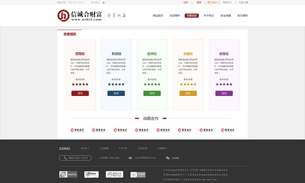Click the 信诚合财富 round red logo
The width and height of the screenshot is (305, 183).
(63, 16)
